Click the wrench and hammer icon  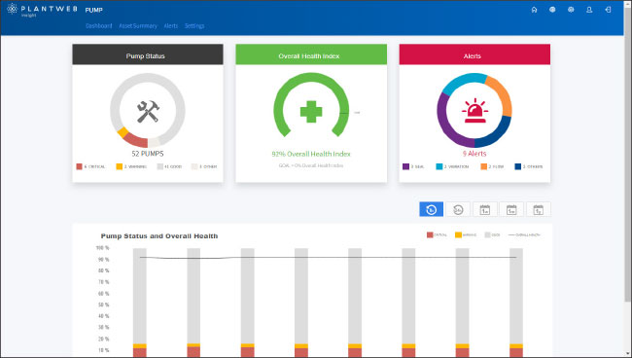pyautogui.click(x=148, y=111)
